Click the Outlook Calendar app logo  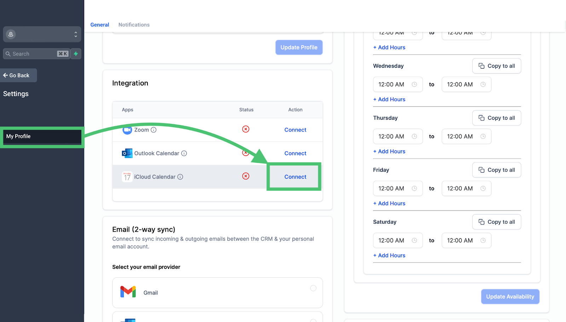tap(127, 153)
